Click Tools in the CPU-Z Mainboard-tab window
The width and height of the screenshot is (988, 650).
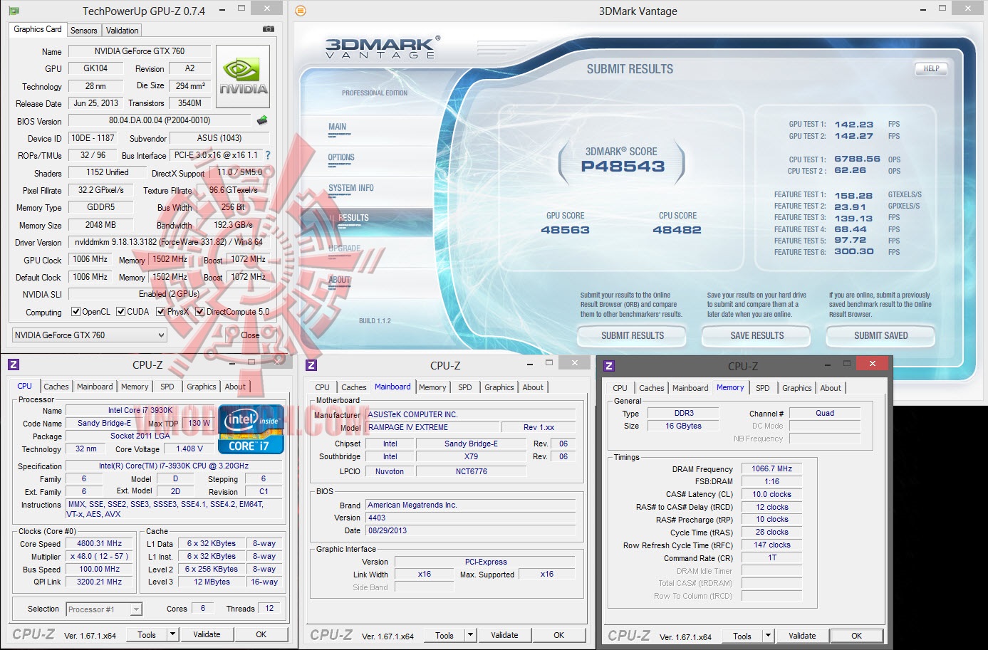pos(444,635)
